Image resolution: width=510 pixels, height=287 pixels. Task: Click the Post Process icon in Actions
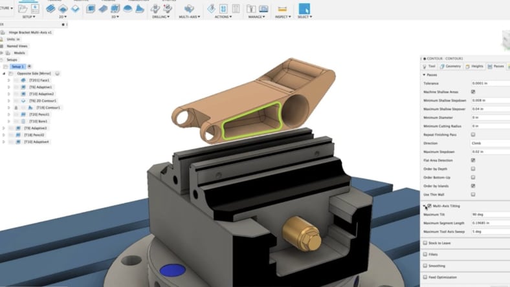(x=223, y=9)
